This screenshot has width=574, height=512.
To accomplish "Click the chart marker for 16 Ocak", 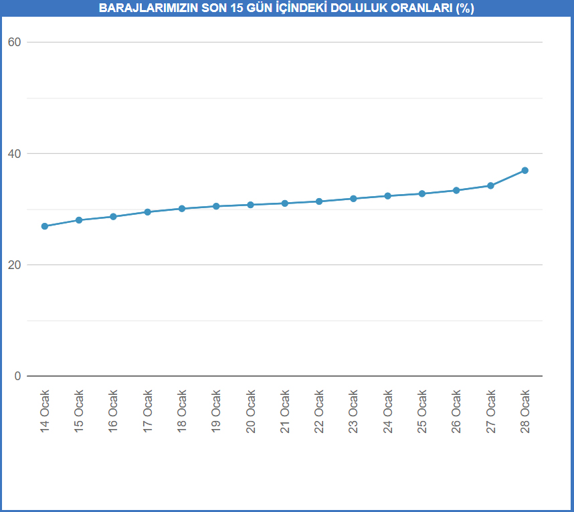I will point(113,217).
